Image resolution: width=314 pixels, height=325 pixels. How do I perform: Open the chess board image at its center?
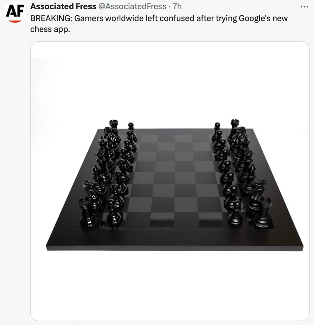[x=170, y=181]
